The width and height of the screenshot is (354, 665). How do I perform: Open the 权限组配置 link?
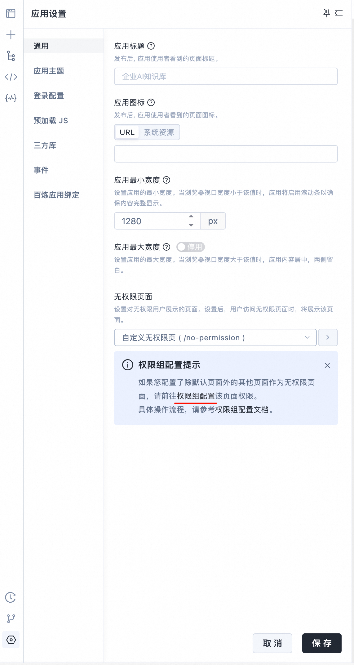(196, 396)
